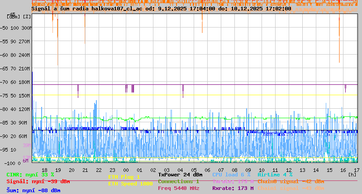Select the yellow ETH Plug legend label
The width and height of the screenshot is (362, 194).
point(124,177)
